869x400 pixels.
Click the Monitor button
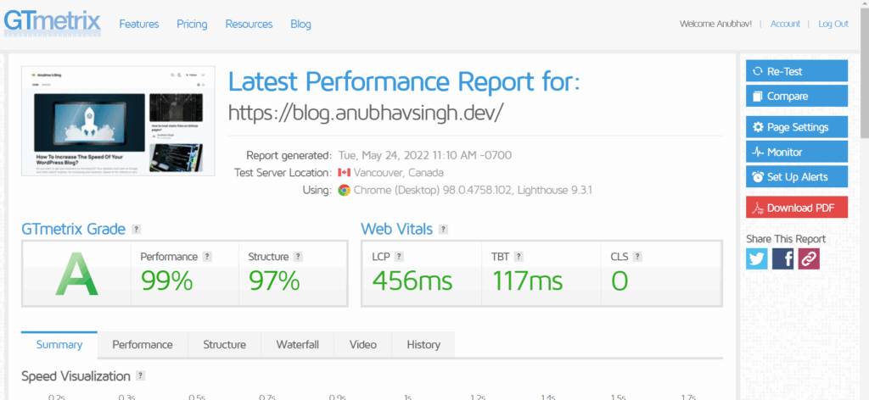[x=796, y=153]
